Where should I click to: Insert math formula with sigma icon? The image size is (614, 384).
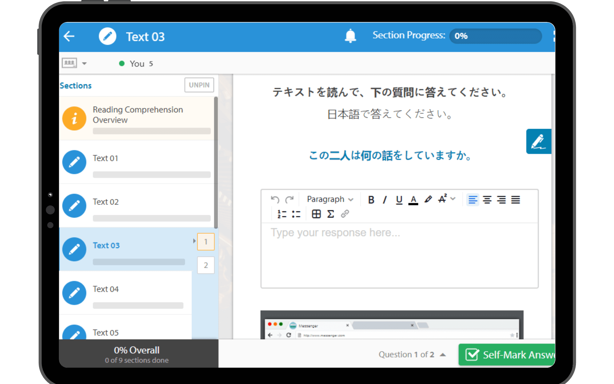coord(330,214)
